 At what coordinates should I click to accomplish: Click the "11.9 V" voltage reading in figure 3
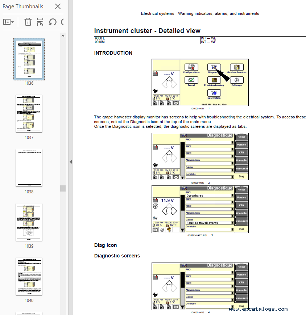pyautogui.click(x=168, y=201)
